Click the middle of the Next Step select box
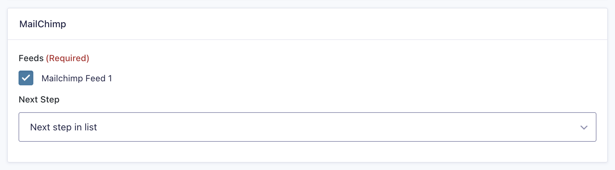The image size is (615, 170). [x=307, y=127]
